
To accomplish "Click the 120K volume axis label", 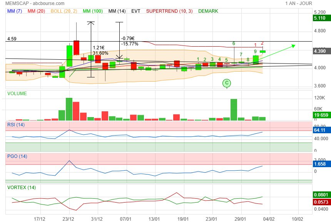I will (x=319, y=98).
